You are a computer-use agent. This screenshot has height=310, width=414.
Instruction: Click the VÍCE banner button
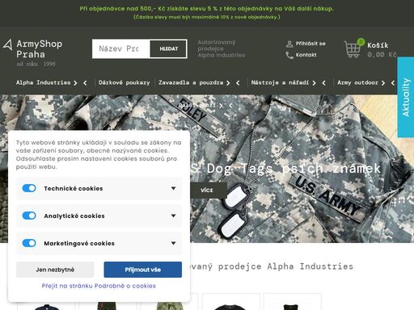click(207, 191)
